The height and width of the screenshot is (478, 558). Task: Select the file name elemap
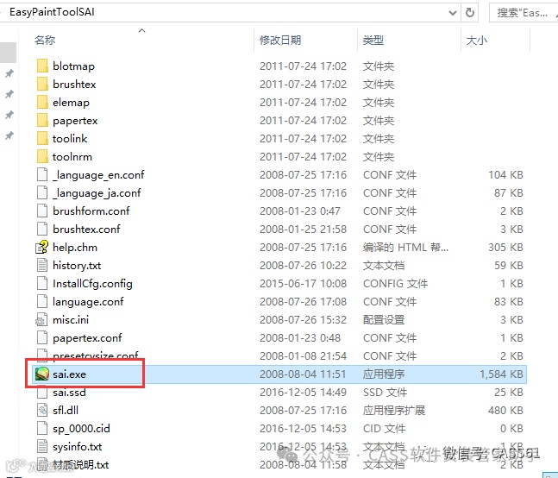[71, 103]
